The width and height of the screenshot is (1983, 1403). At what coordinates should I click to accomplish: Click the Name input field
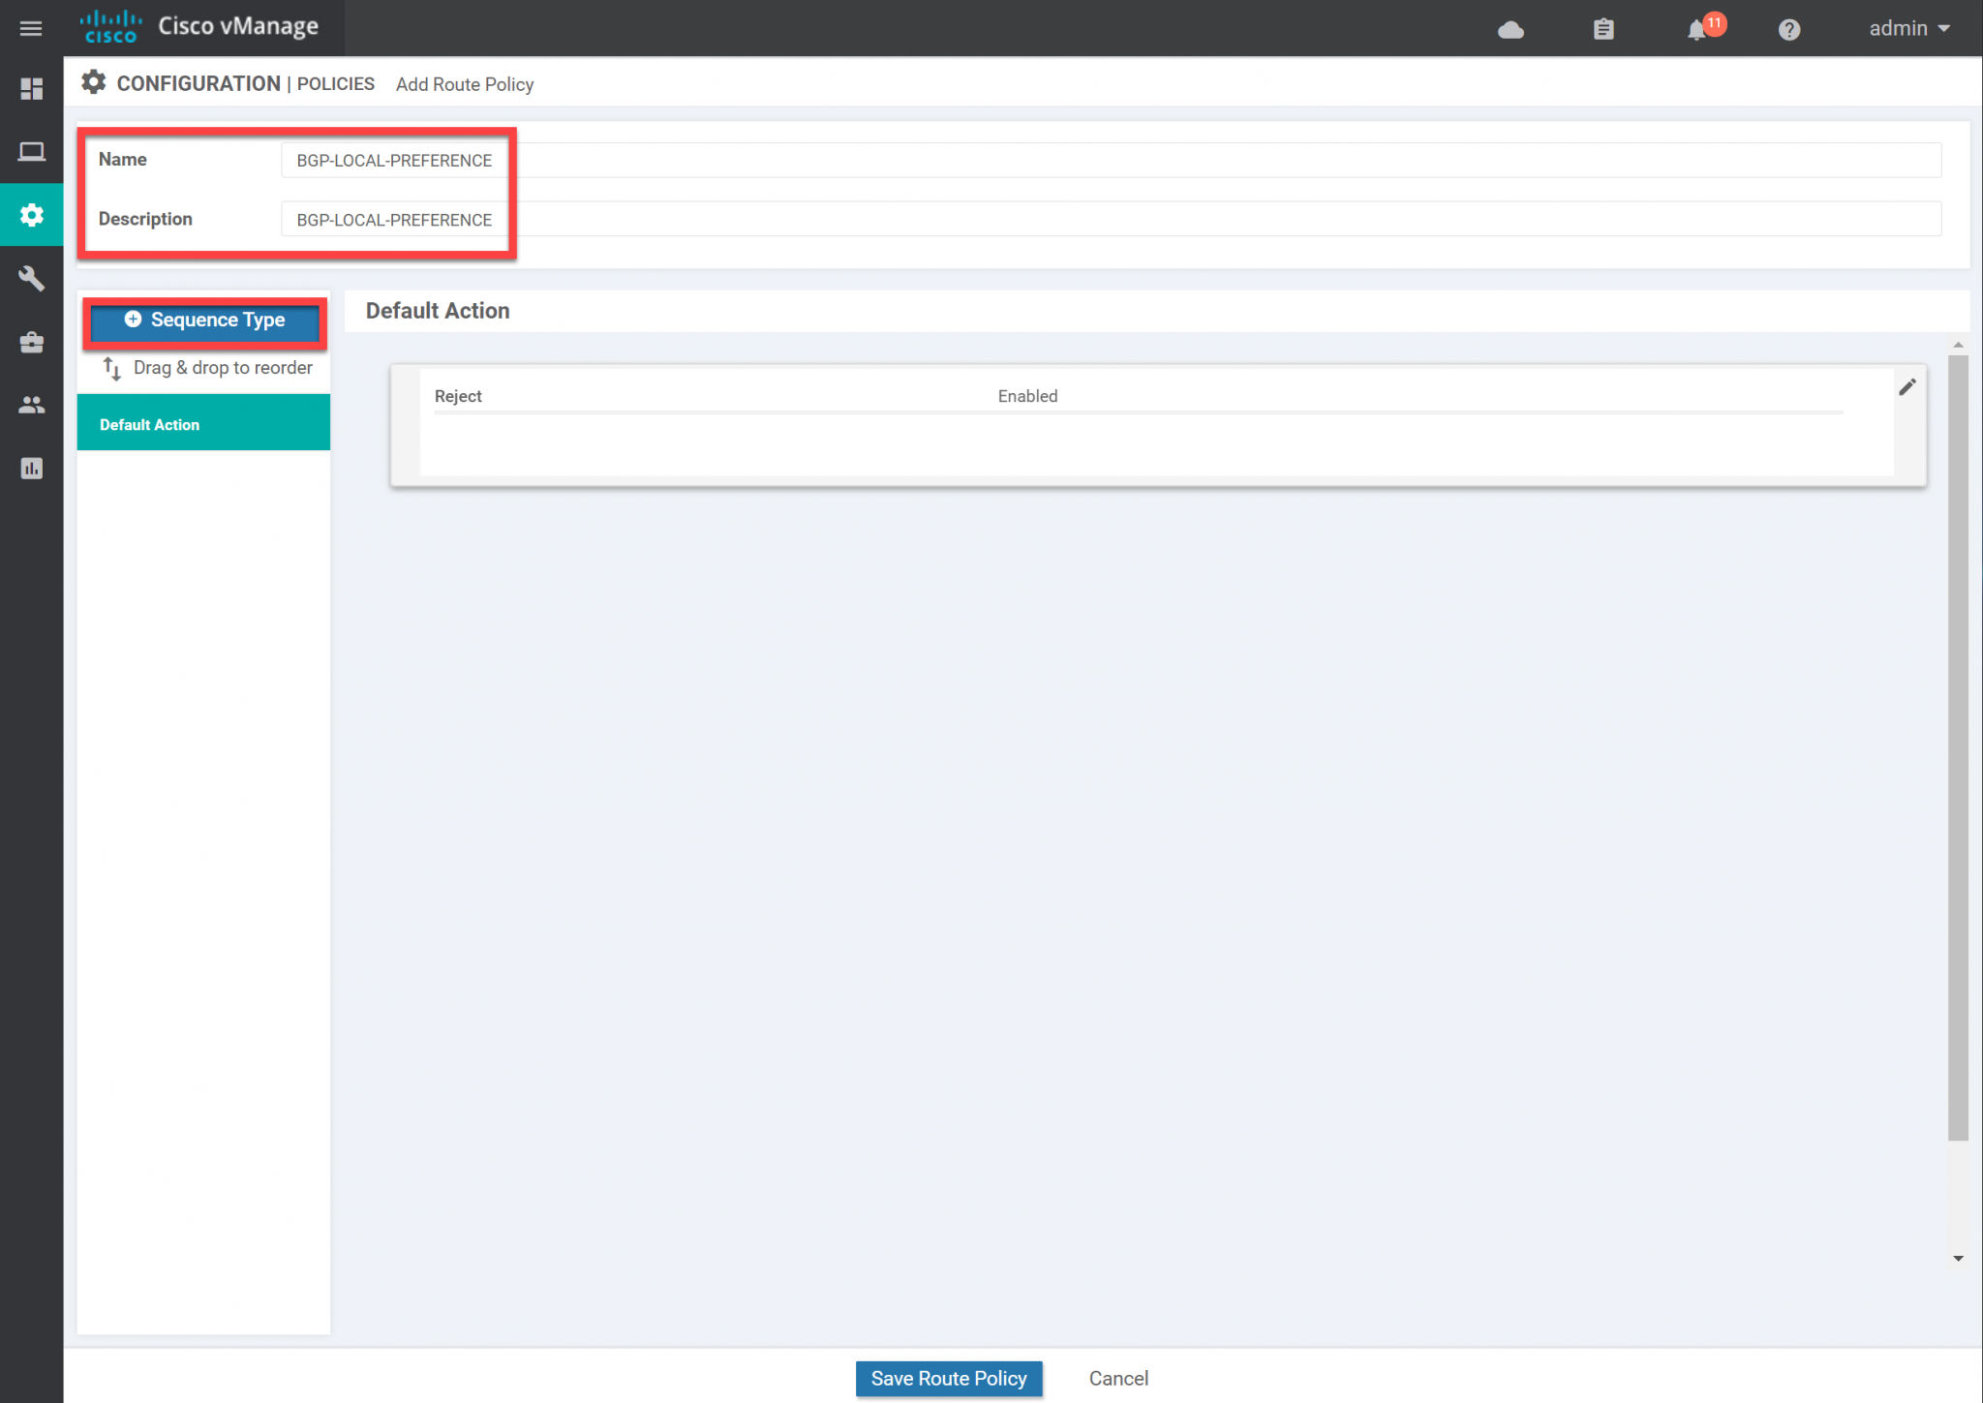click(1110, 160)
